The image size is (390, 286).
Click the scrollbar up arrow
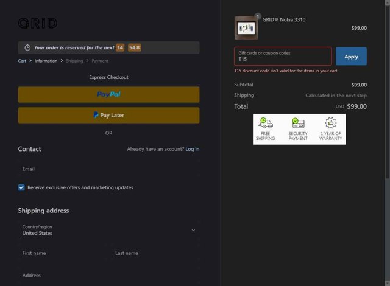(x=388, y=2)
